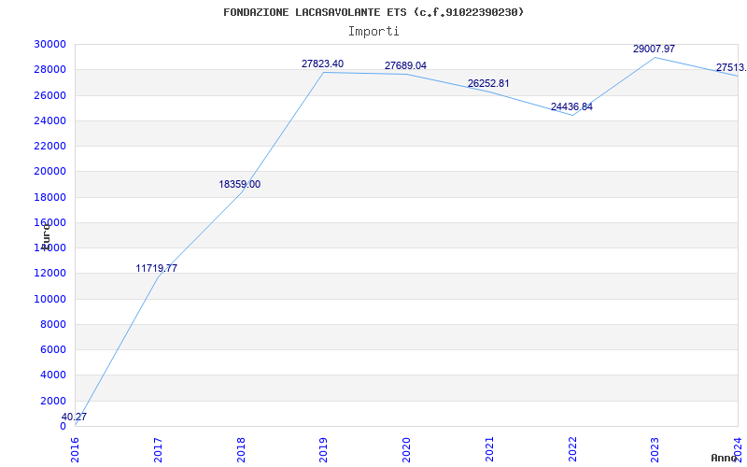
Task: Click the 2021 x-axis year label
Action: pyautogui.click(x=489, y=449)
